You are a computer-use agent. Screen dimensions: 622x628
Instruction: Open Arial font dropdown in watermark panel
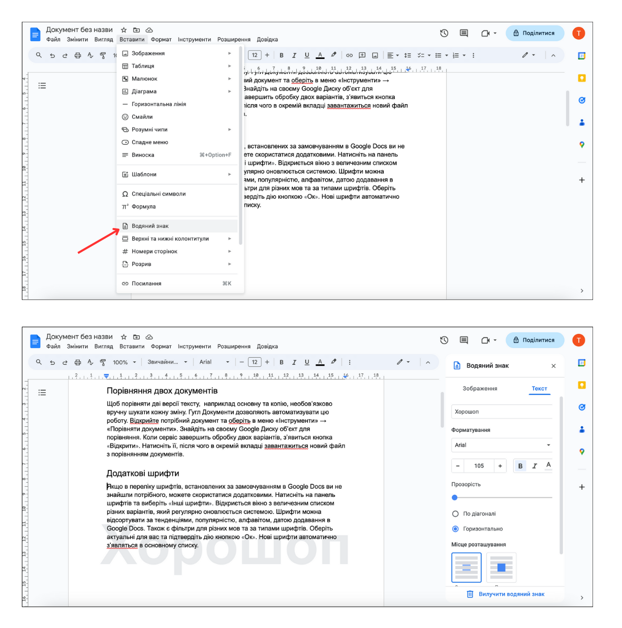point(502,445)
